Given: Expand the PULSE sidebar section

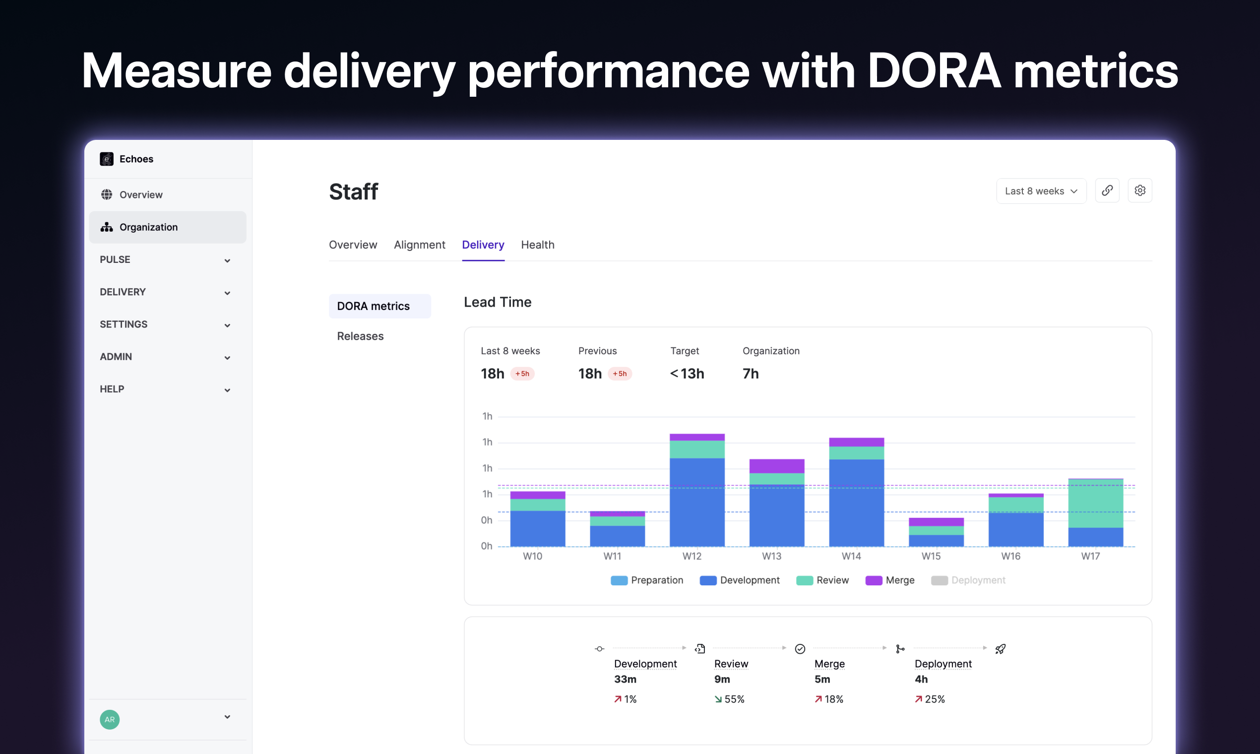Looking at the screenshot, I should 165,259.
